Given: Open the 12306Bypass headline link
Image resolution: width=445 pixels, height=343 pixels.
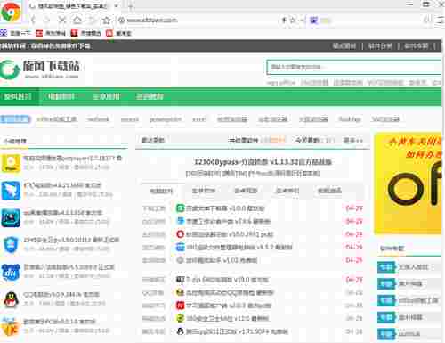Looking at the screenshot, I should (x=263, y=162).
